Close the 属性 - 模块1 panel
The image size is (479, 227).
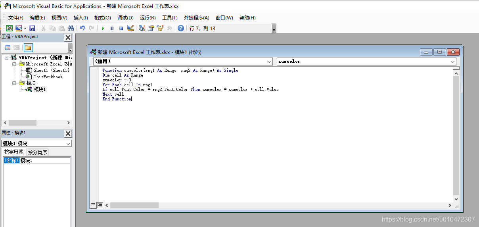[68, 133]
